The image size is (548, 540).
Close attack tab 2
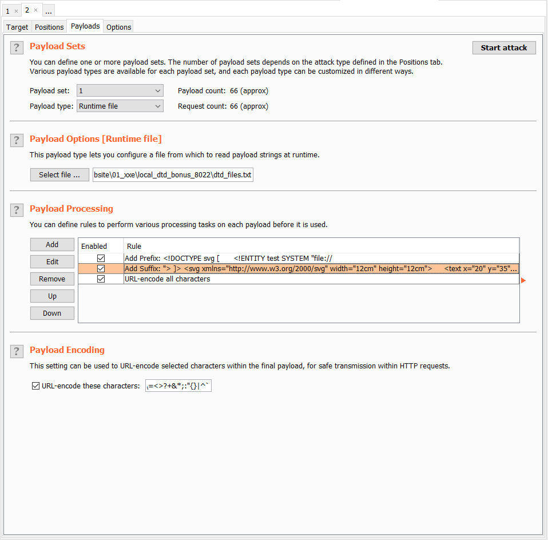click(35, 10)
